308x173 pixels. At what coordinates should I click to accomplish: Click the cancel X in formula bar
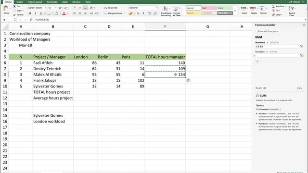(x=20, y=20)
